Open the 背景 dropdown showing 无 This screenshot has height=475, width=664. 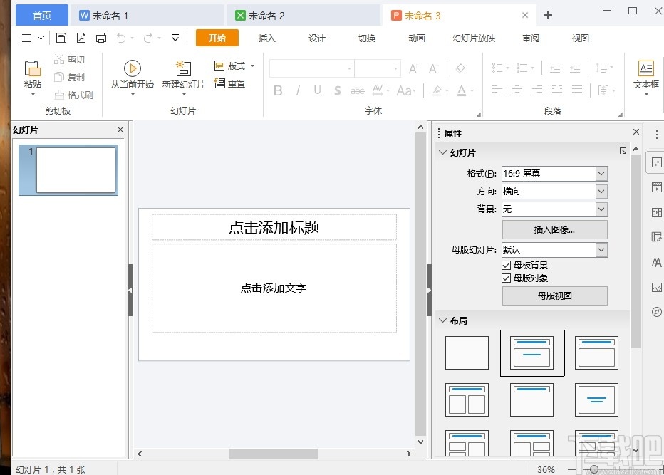point(601,209)
